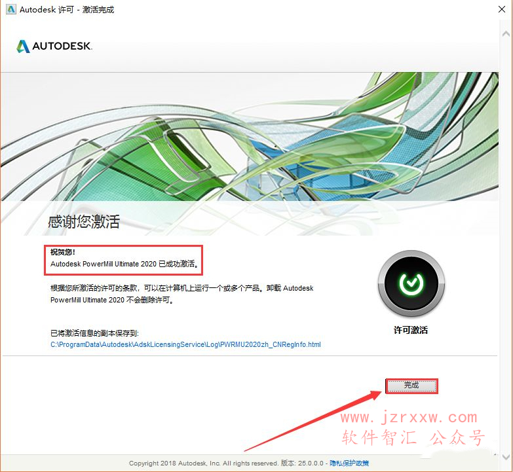
Task: Click the Autodesk logo in header
Action: pyautogui.click(x=54, y=46)
